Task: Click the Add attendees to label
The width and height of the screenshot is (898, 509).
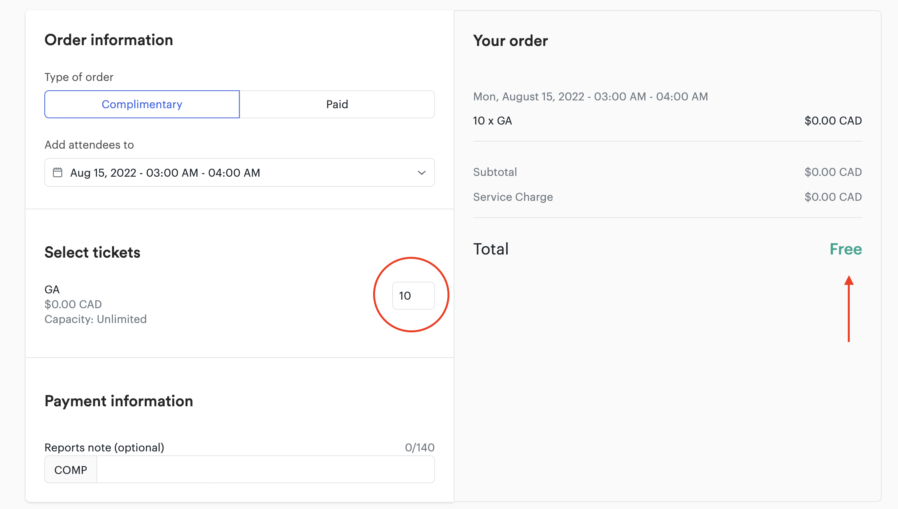Action: (89, 145)
